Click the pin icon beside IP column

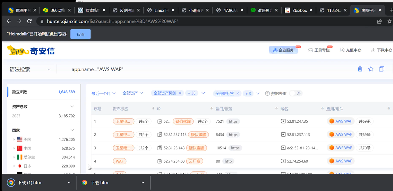(212, 108)
